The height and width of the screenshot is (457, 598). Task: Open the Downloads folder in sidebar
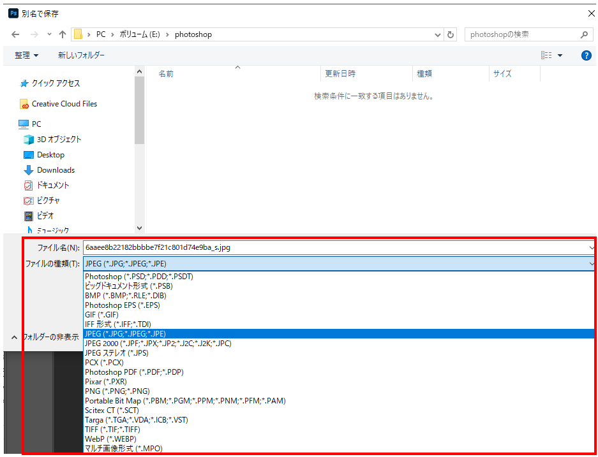click(x=56, y=170)
